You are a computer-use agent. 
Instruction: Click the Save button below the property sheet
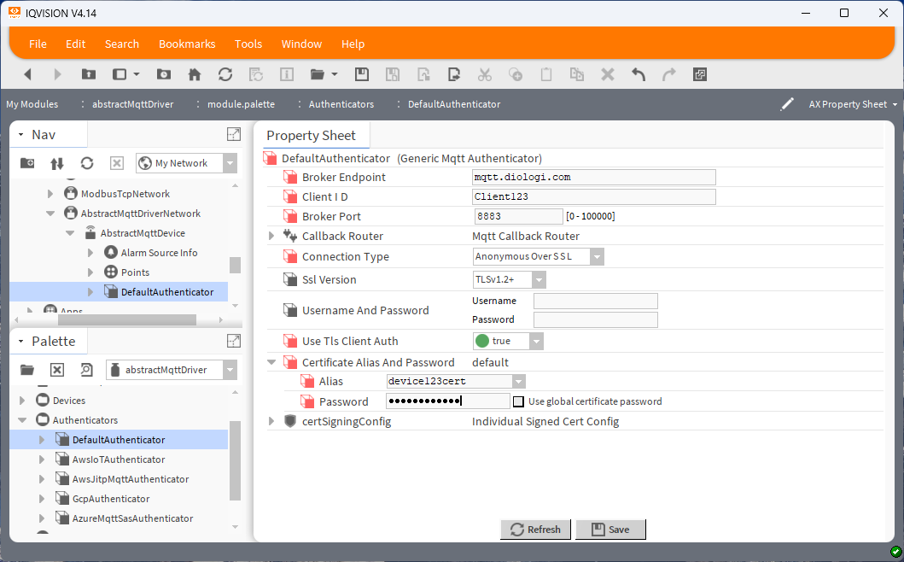coord(610,530)
